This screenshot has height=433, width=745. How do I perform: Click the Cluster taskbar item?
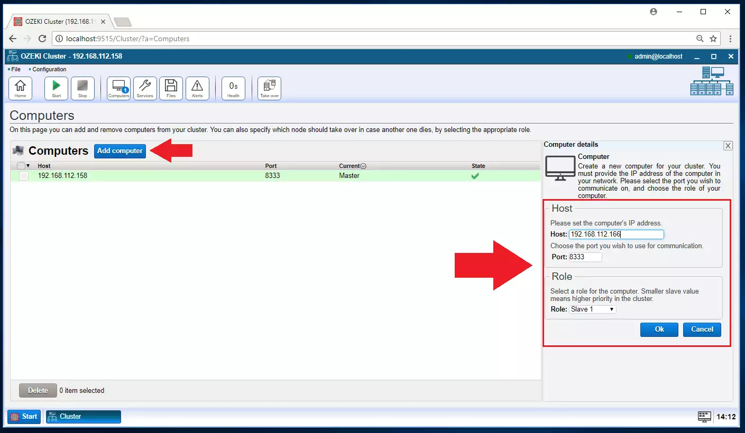tap(84, 417)
